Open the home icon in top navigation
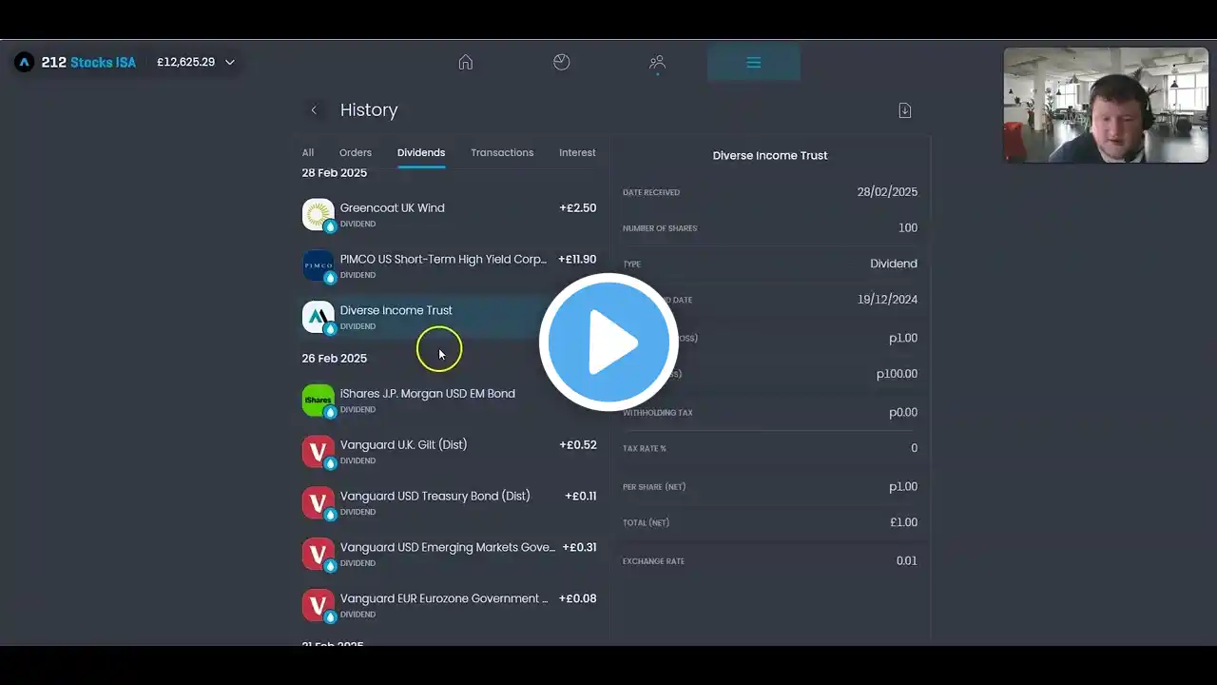Screen dimensions: 1217x685 tap(465, 62)
